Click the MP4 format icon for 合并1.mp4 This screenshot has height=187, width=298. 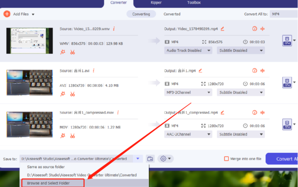(287, 83)
